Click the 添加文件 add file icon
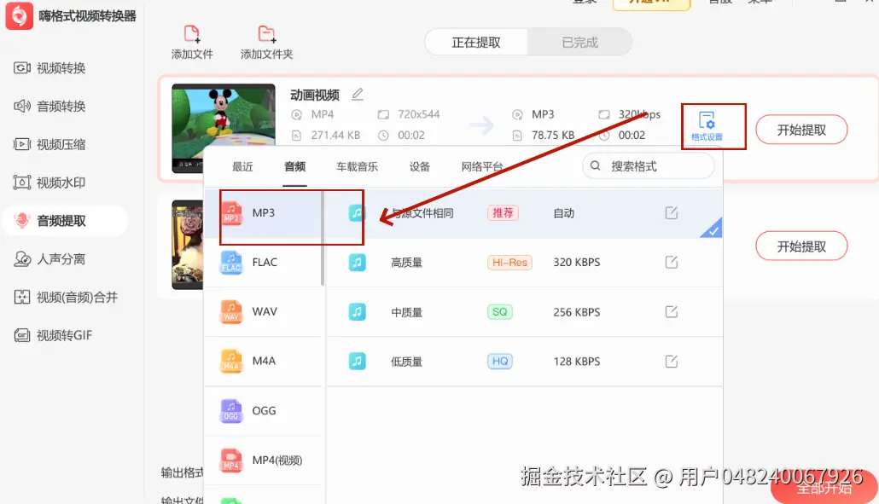This screenshot has height=504, width=879. pyautogui.click(x=192, y=34)
